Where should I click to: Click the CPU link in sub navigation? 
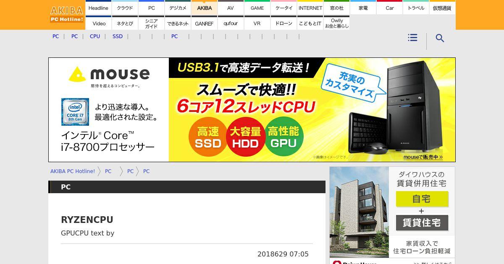tap(95, 36)
